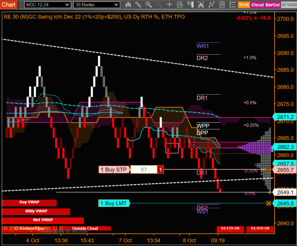Image resolution: width=297 pixels, height=246 pixels.
Task: Click the DR2 pivot label
Action: point(202,58)
